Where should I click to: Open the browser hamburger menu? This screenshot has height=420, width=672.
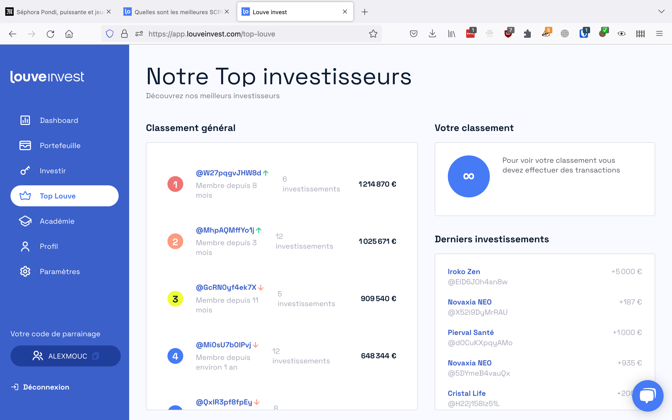[x=659, y=34]
